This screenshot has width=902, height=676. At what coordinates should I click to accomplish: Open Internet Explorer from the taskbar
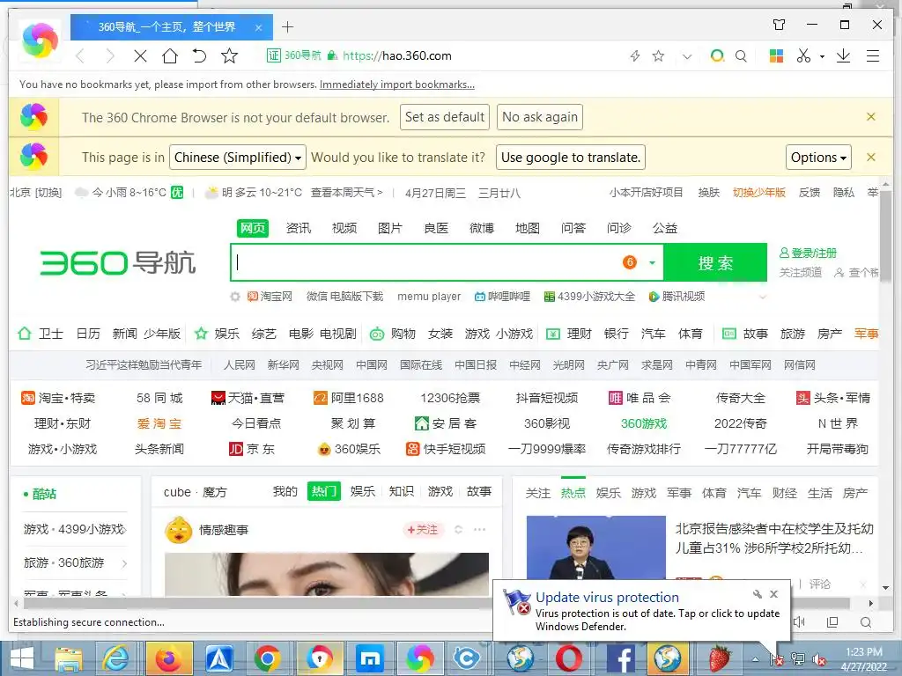pyautogui.click(x=117, y=658)
